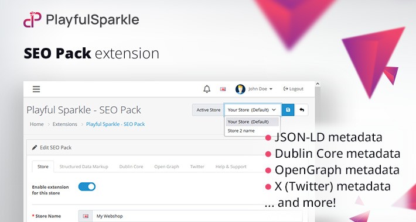Viewport: 416px width, 222px height.
Task: Select the Store tab
Action: 43,166
